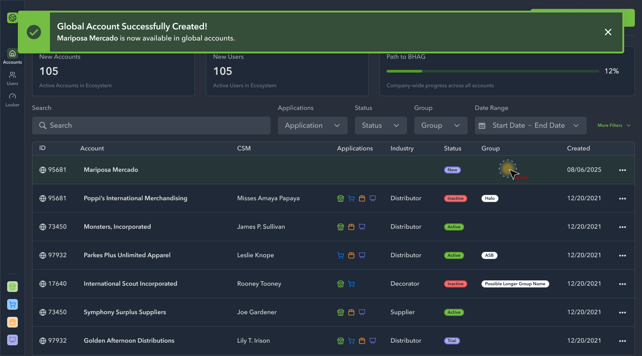Image resolution: width=642 pixels, height=356 pixels.
Task: Expand More Filters
Action: (x=614, y=125)
